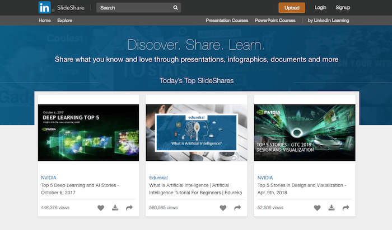
Task: Like the Deep Learning and AI Stories slideshare
Action: click(101, 208)
